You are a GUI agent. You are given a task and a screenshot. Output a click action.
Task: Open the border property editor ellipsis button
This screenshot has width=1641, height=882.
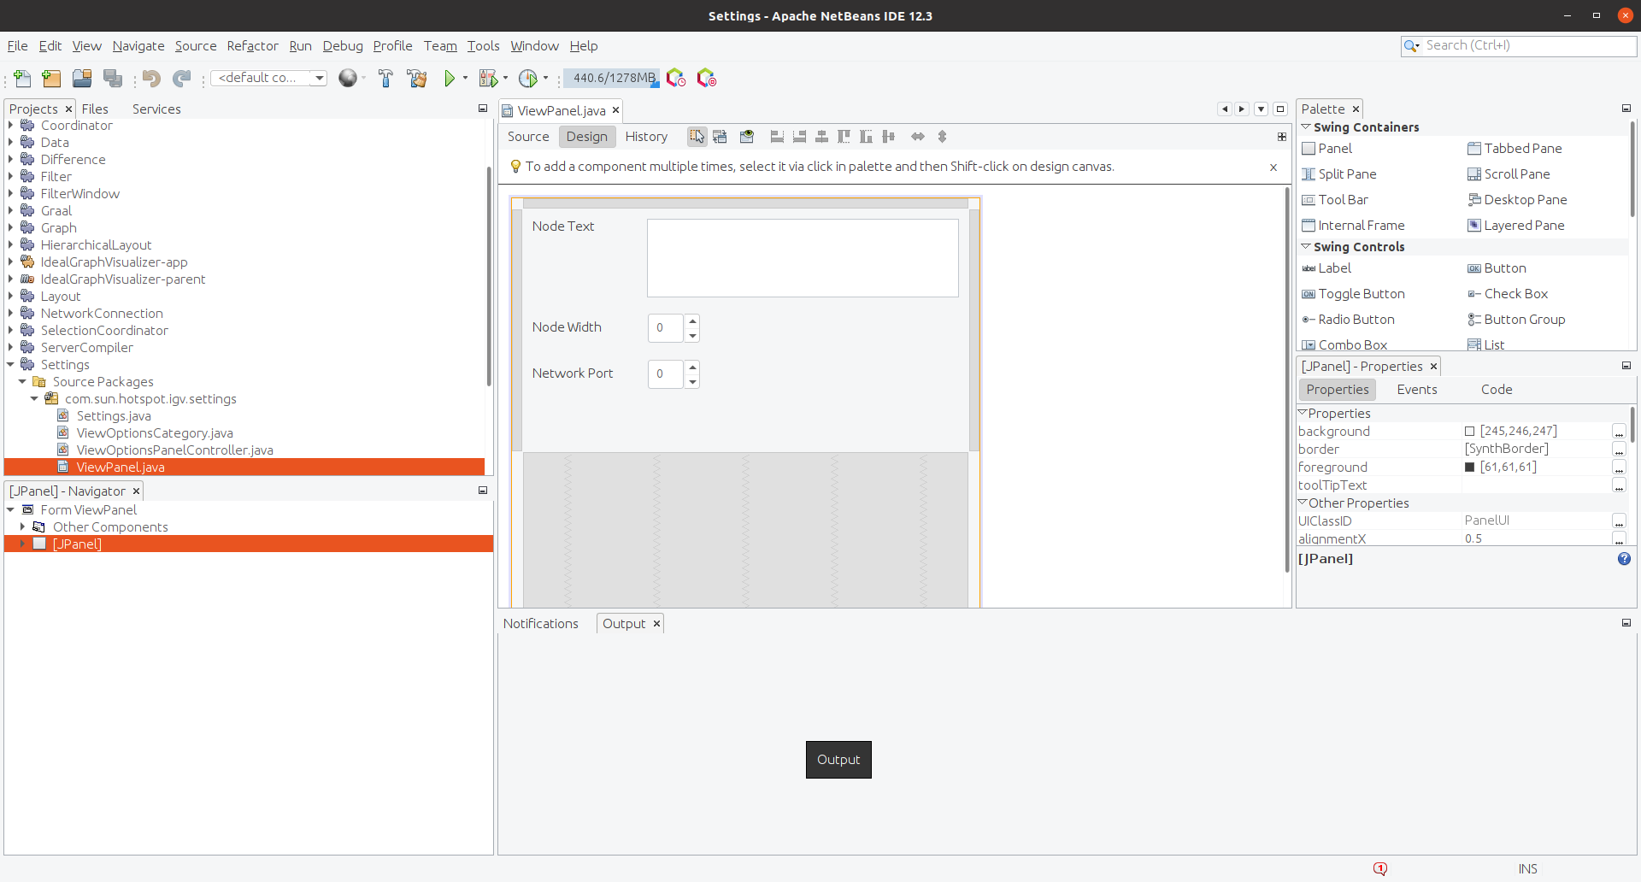pyautogui.click(x=1619, y=450)
